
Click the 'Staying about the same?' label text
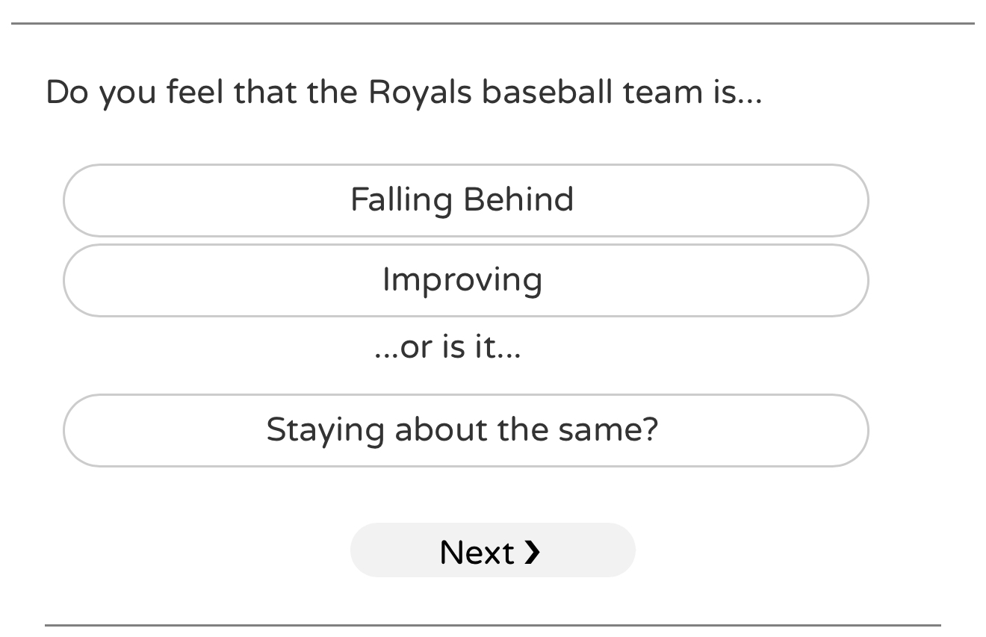tap(462, 430)
